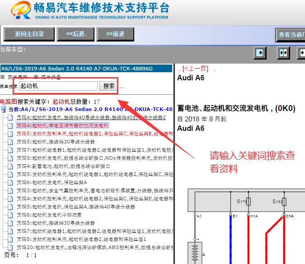
Task: Click the single-arrow panel layout icon
Action: 260,53
